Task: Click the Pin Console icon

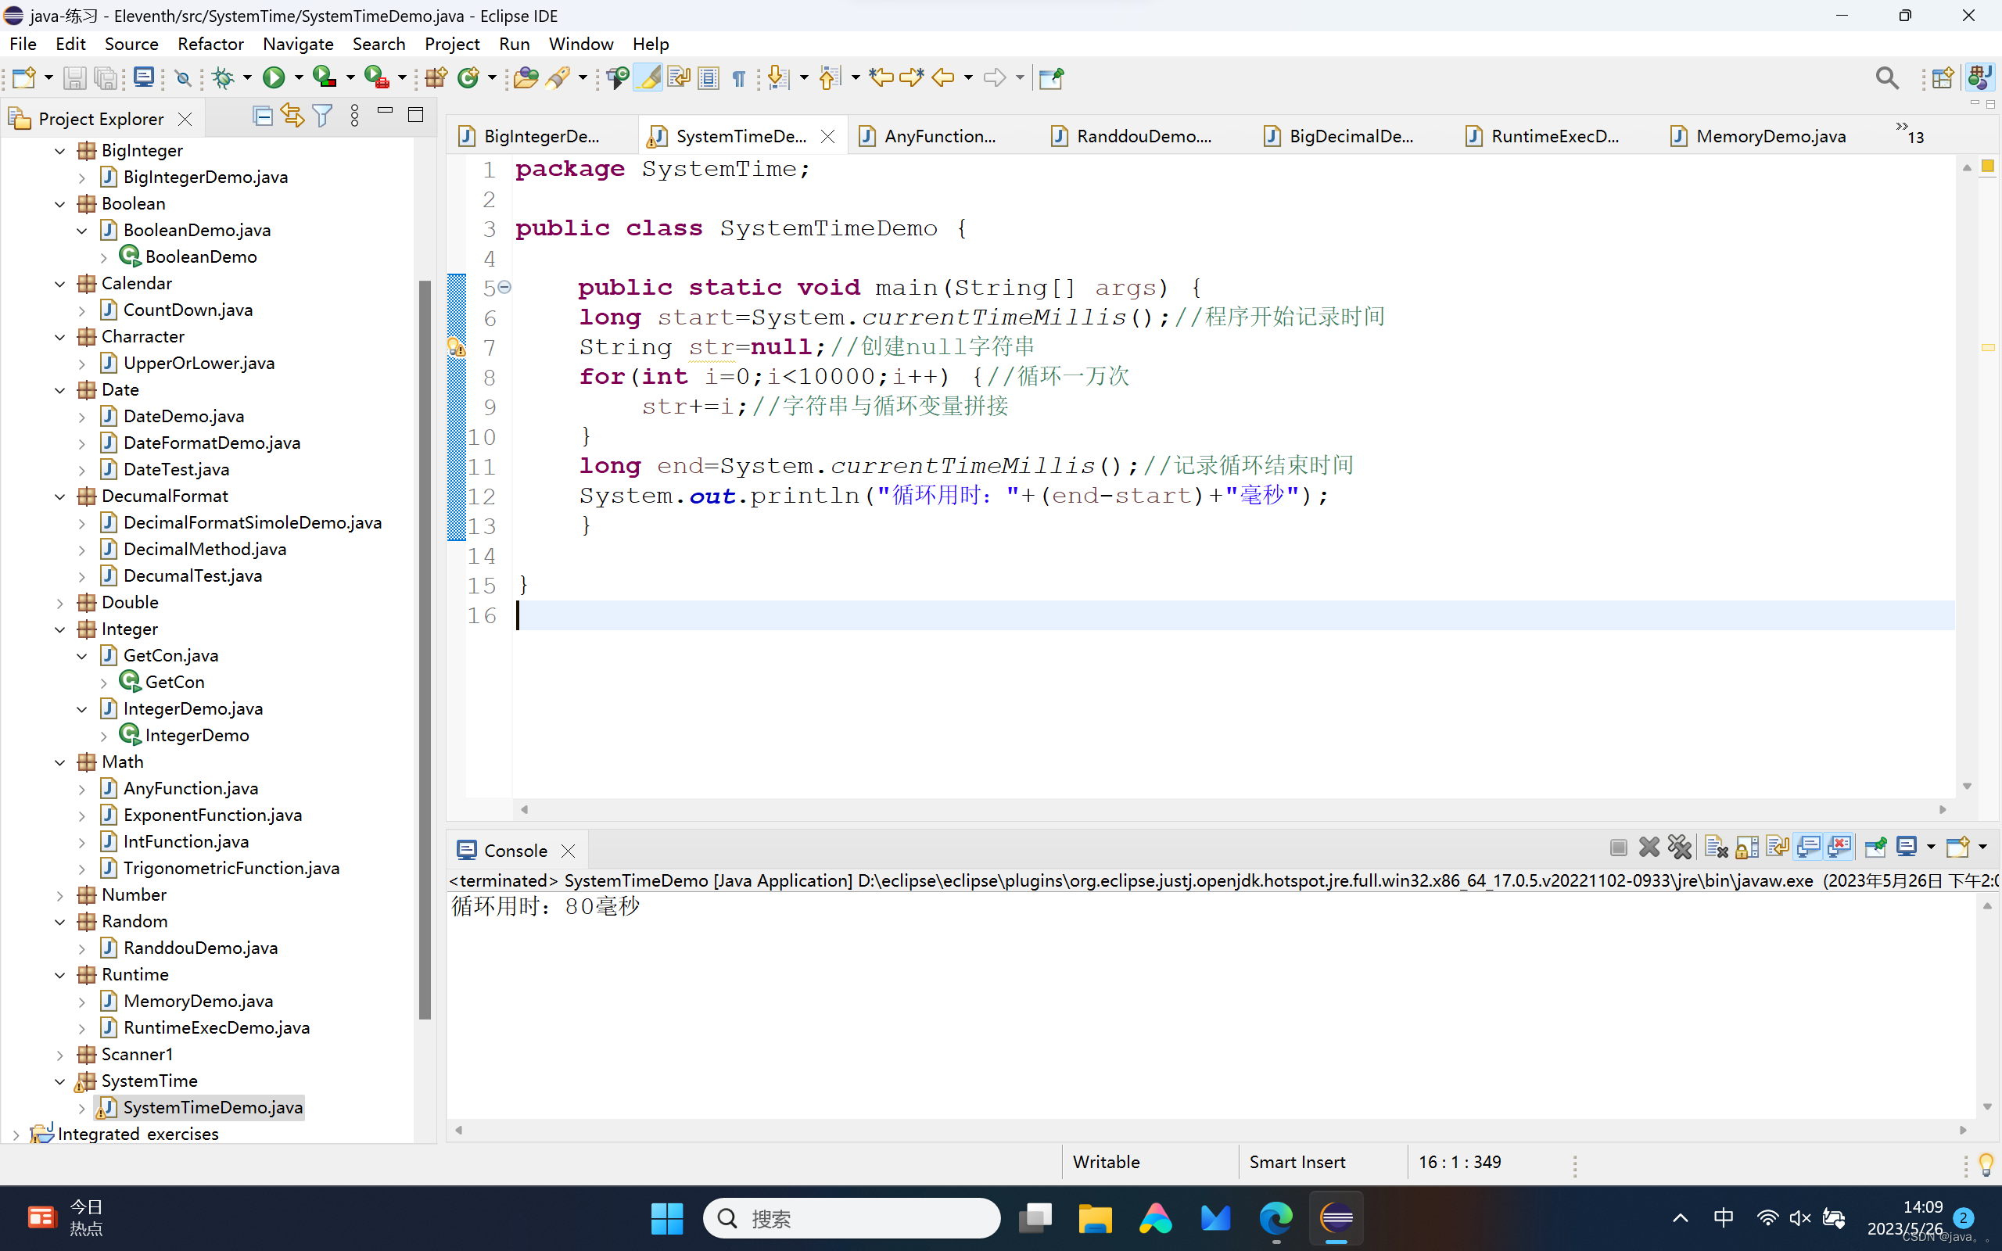Action: (1875, 847)
